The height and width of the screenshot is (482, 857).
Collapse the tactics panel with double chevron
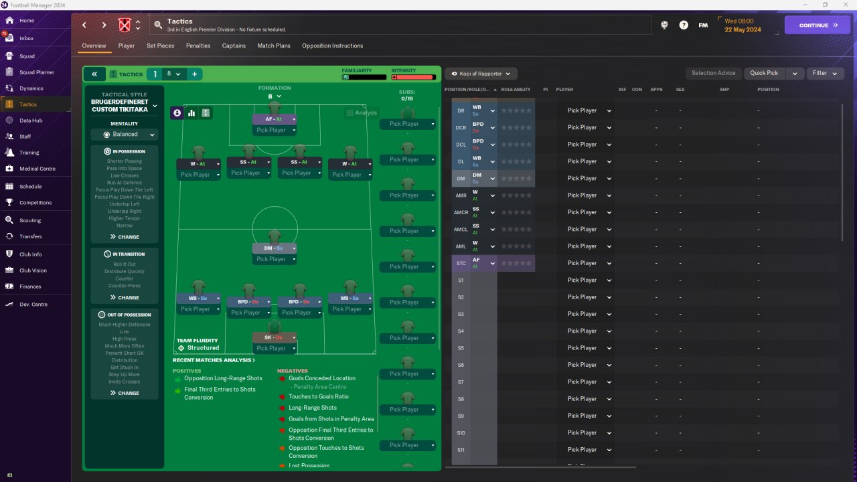pos(94,74)
